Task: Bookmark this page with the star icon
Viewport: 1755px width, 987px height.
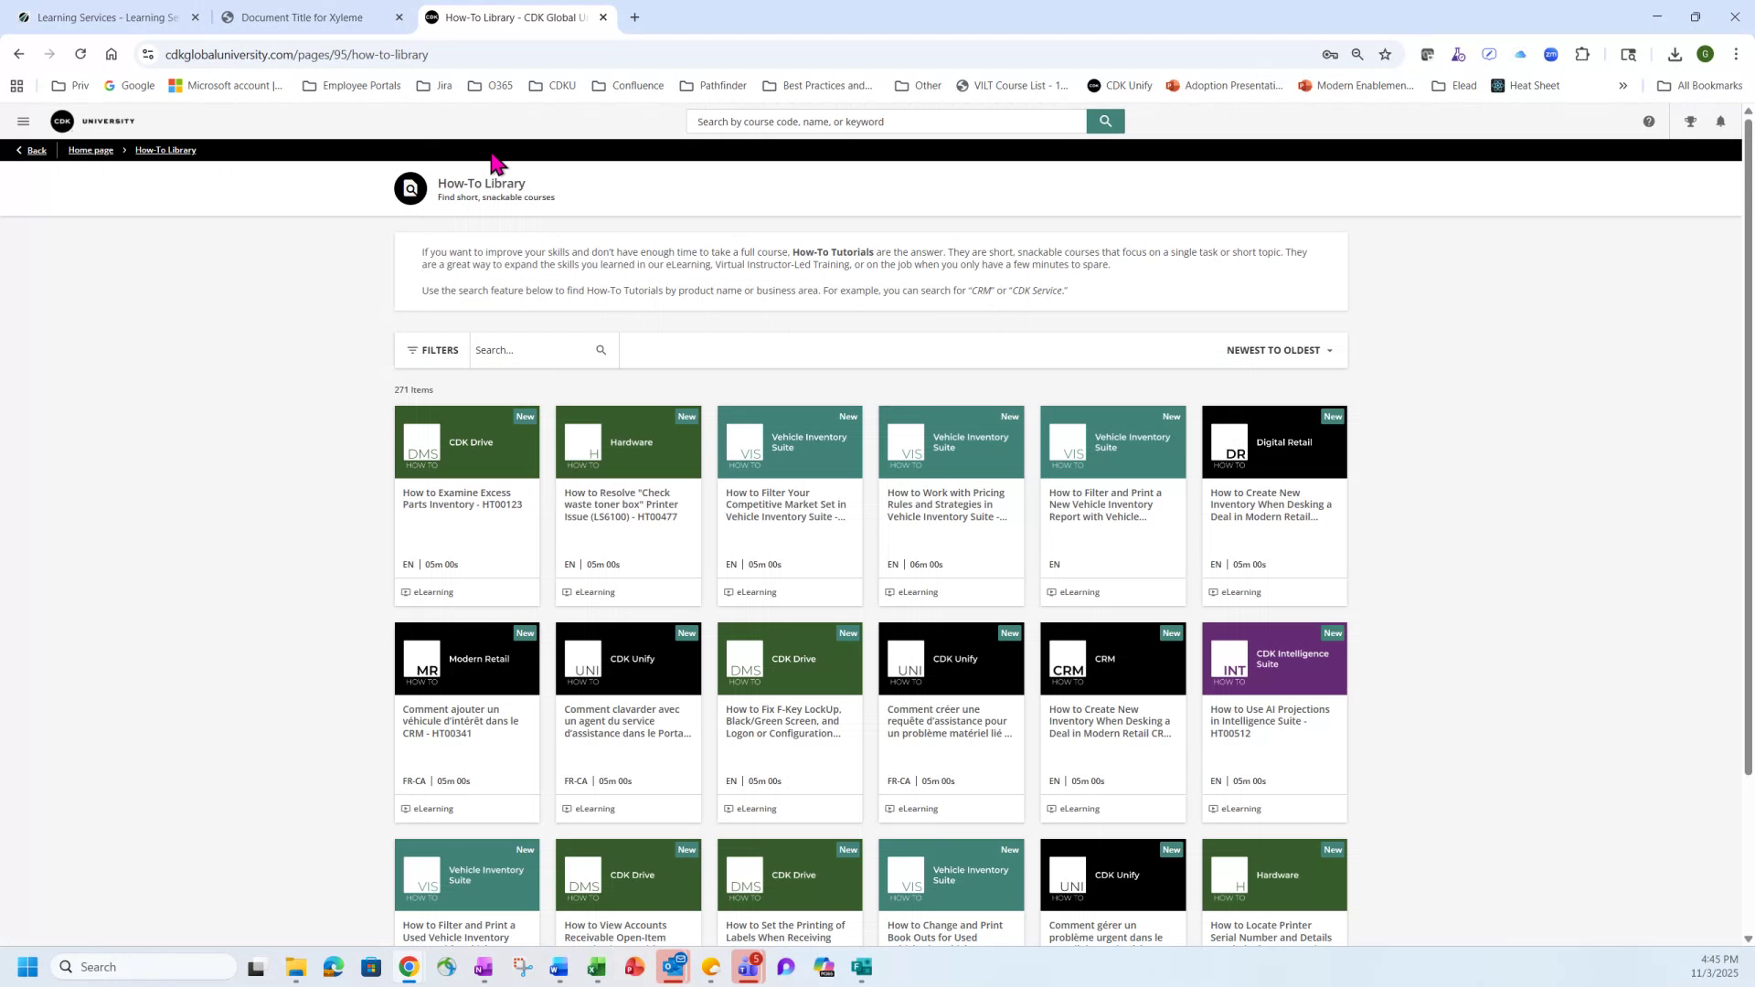Action: 1386,54
